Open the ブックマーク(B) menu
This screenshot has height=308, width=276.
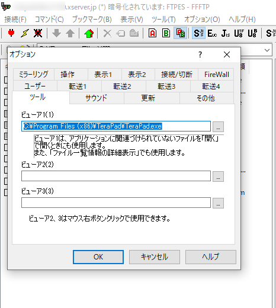click(x=92, y=20)
